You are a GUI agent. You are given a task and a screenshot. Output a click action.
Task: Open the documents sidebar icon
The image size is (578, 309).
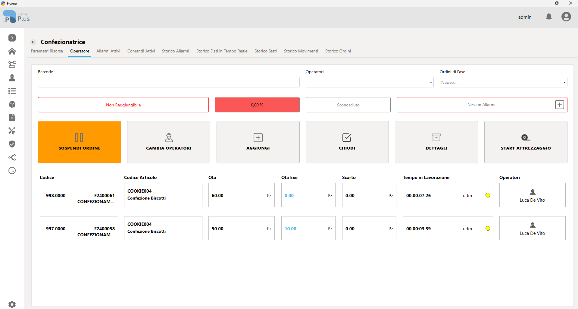point(12,118)
